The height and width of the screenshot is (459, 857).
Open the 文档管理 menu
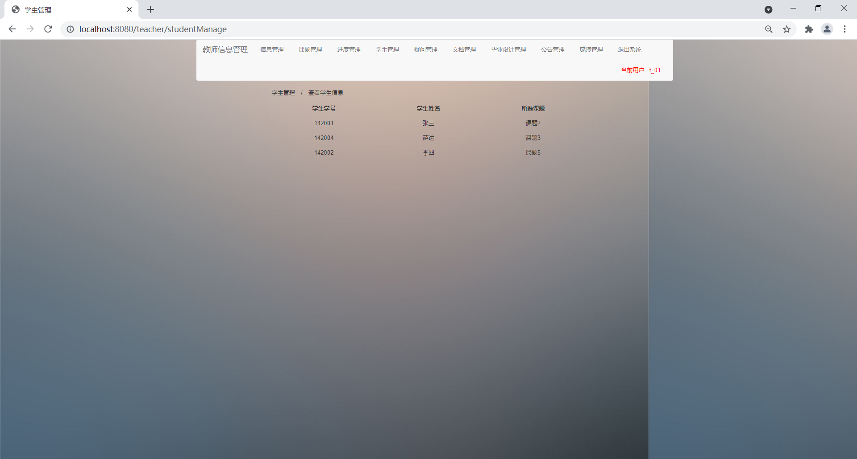[464, 49]
